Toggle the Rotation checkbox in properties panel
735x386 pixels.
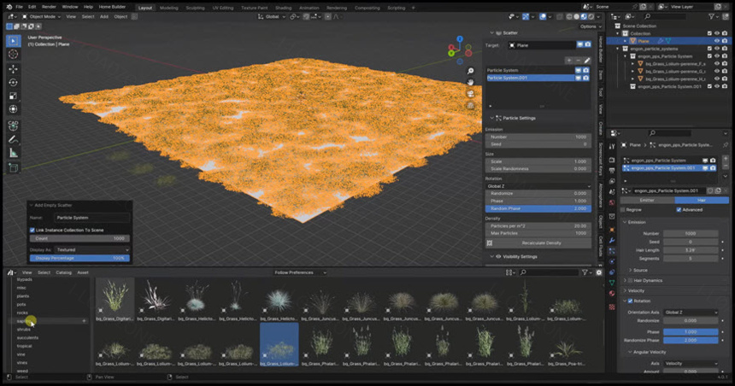click(x=631, y=301)
